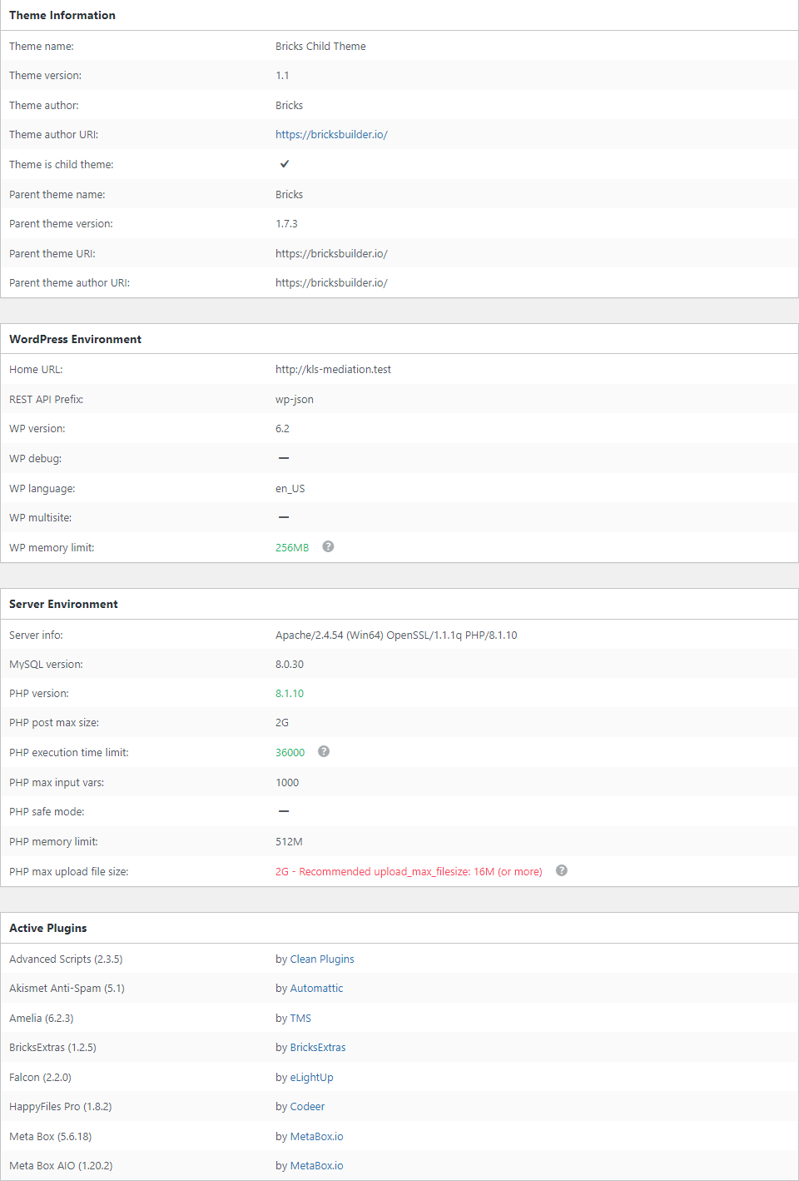The image size is (799, 1181).
Task: Select the MySQL version 8.0.30 value
Action: click(290, 665)
